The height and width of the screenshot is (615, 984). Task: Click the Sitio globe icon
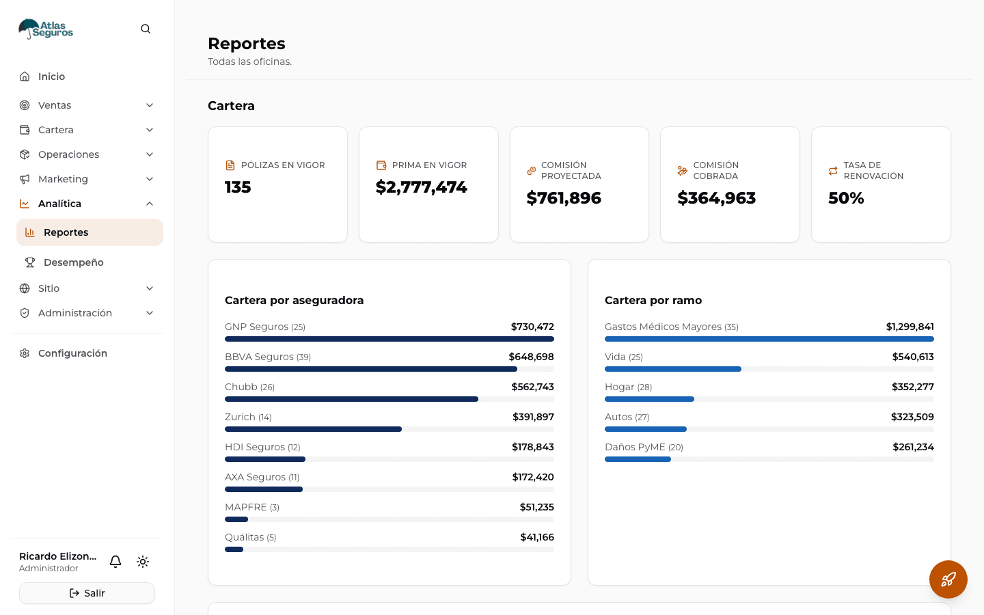coord(25,288)
